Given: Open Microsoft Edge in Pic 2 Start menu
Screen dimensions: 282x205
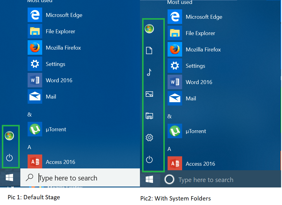Looking at the screenshot, I should 195,17.
